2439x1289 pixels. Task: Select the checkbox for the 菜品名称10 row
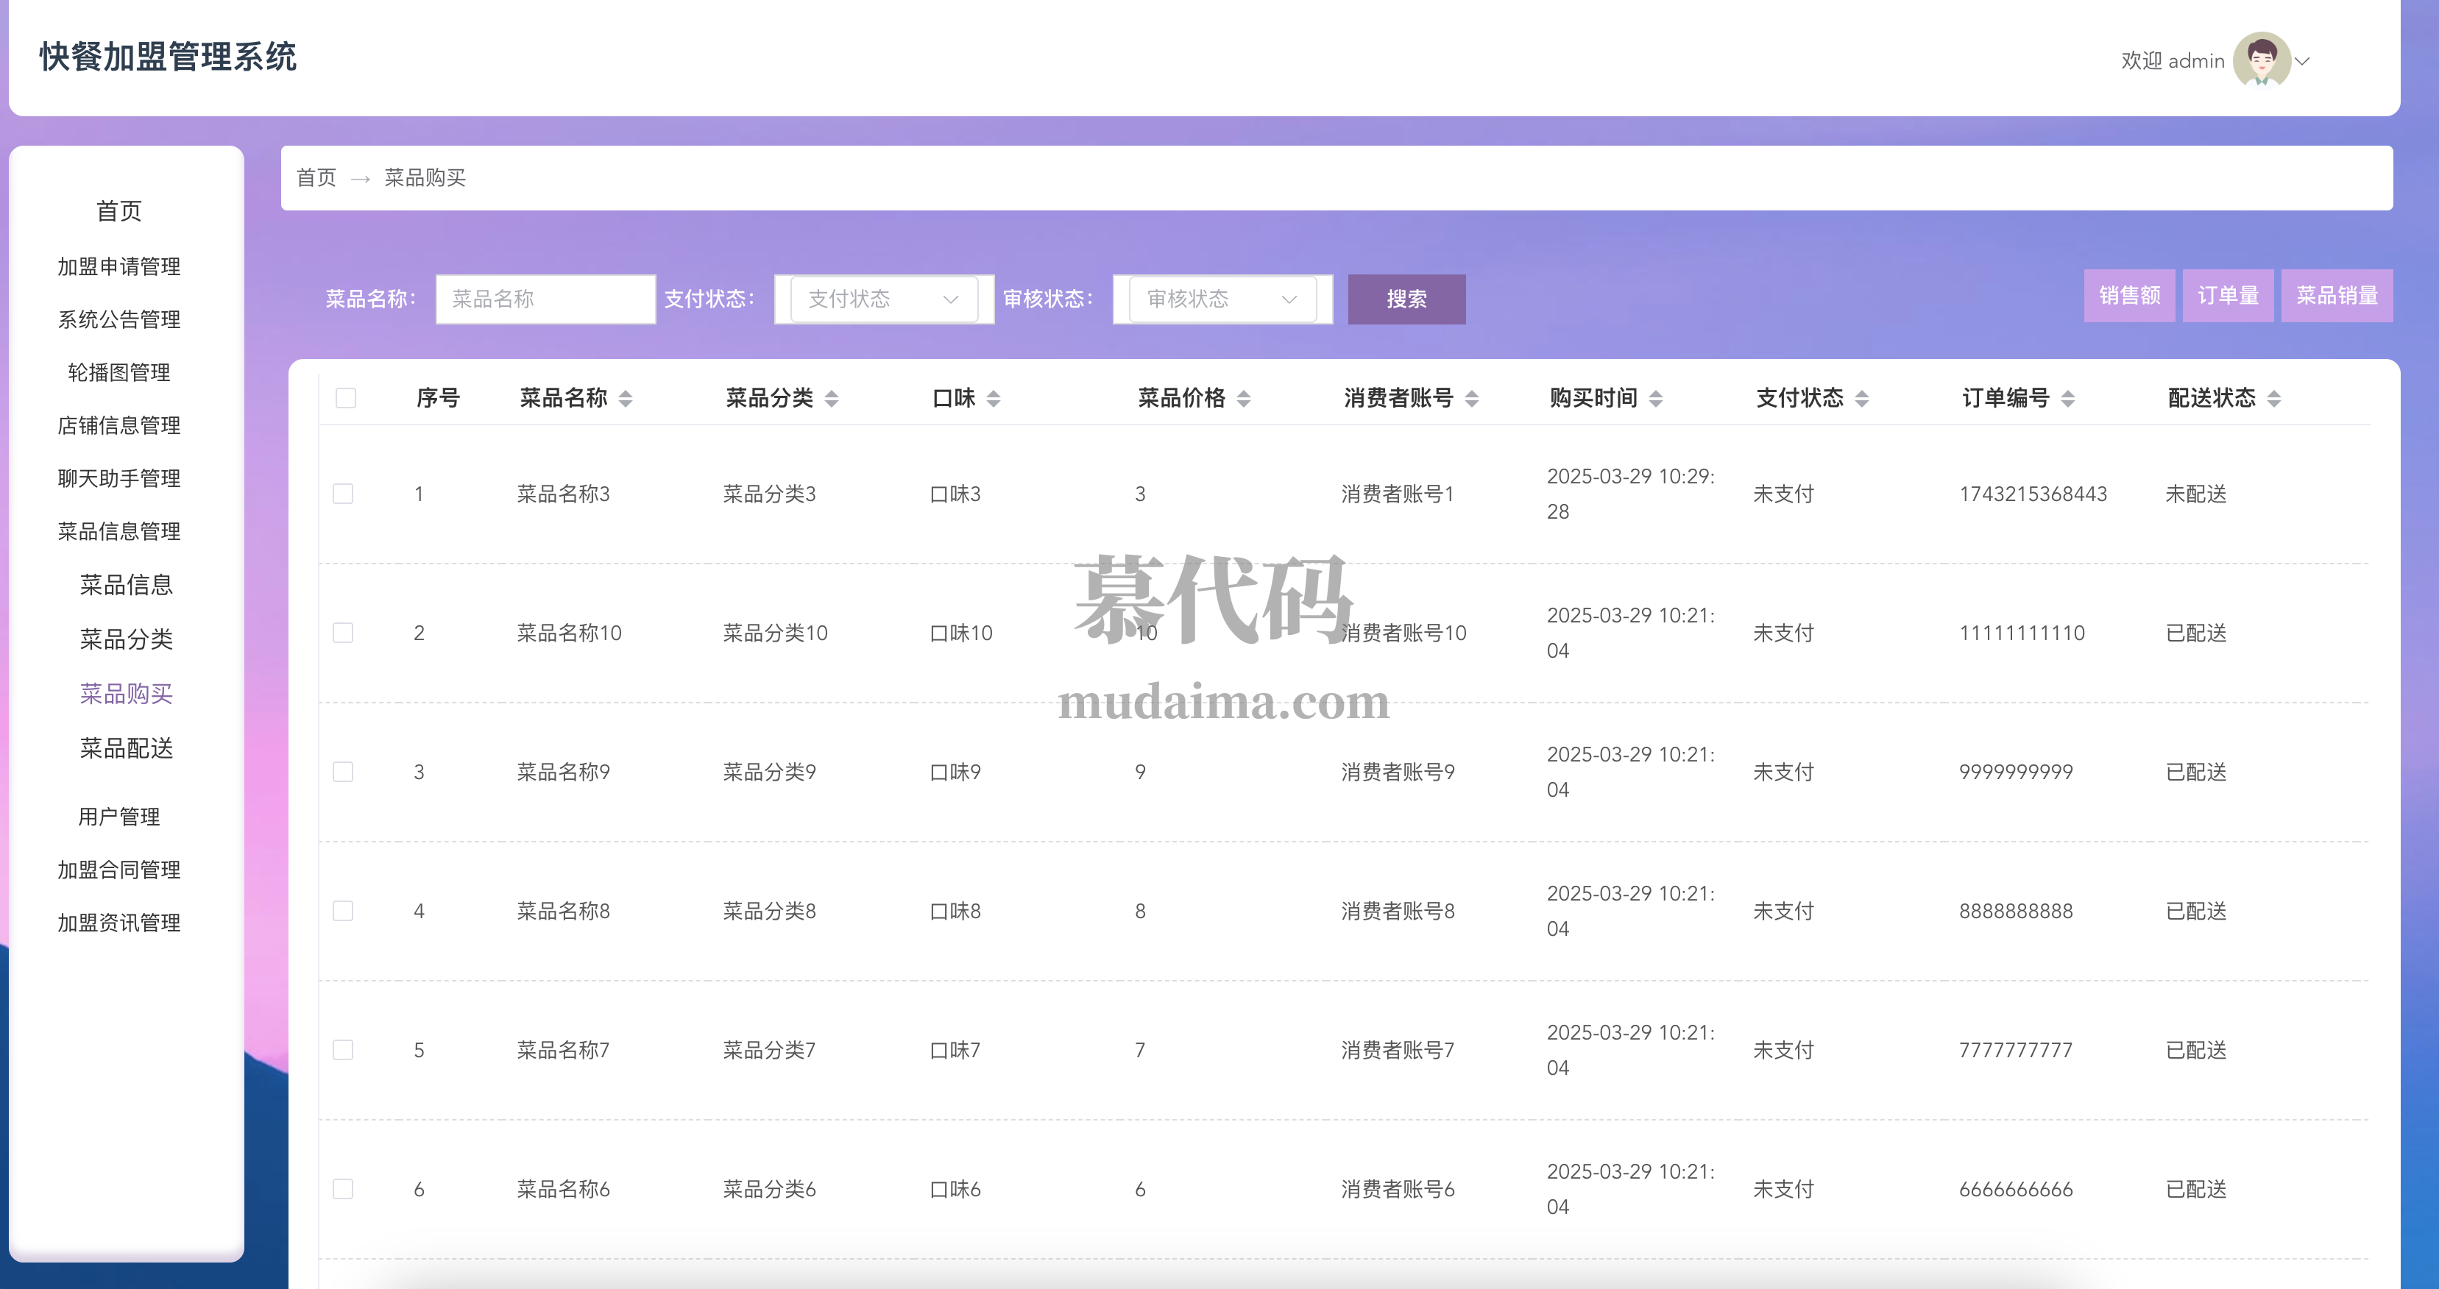tap(344, 632)
